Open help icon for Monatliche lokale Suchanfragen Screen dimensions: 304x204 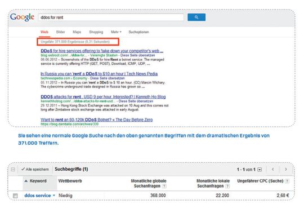pyautogui.click(x=227, y=186)
